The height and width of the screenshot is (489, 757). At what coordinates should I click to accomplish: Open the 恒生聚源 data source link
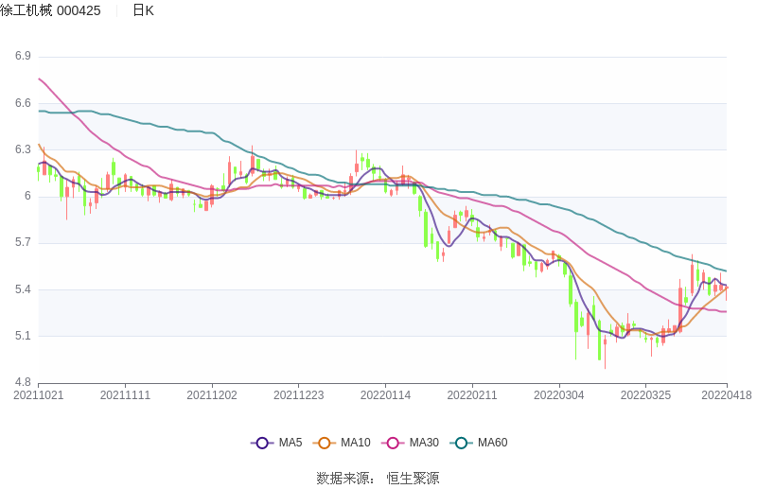click(413, 479)
